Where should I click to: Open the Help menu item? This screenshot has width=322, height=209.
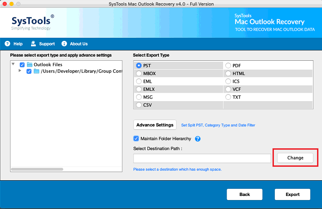pos(18,44)
